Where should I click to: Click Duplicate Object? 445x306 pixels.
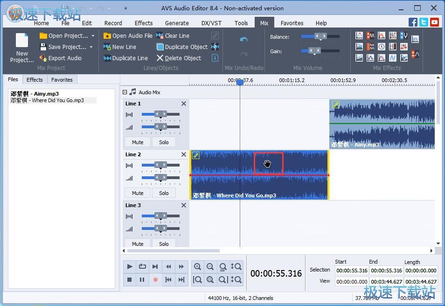tap(182, 47)
